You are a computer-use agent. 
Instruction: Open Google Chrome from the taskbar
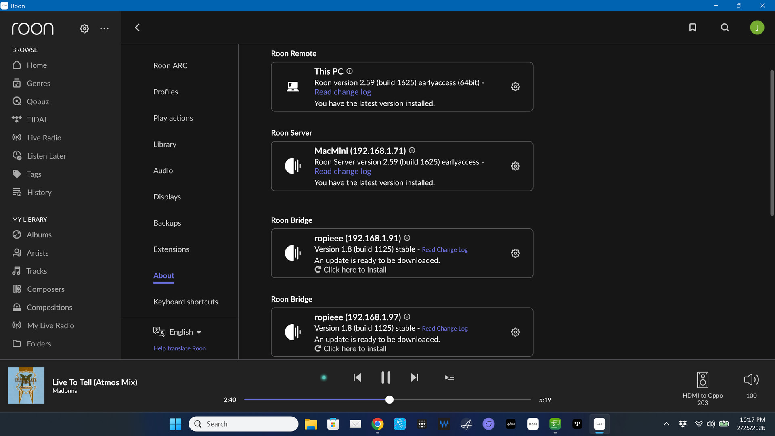coord(377,424)
